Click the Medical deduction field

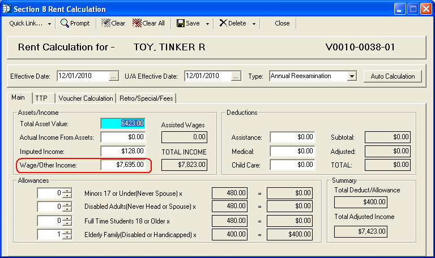click(292, 151)
